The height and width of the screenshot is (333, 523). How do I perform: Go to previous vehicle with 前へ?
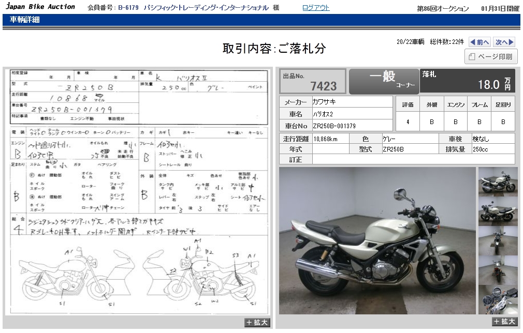pyautogui.click(x=480, y=42)
